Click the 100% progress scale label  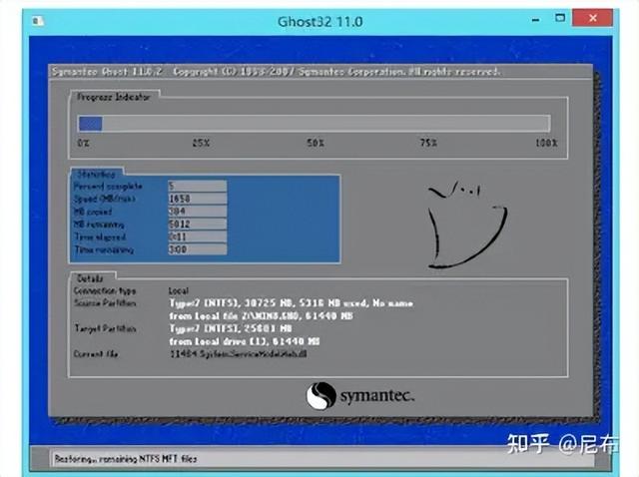pos(546,143)
